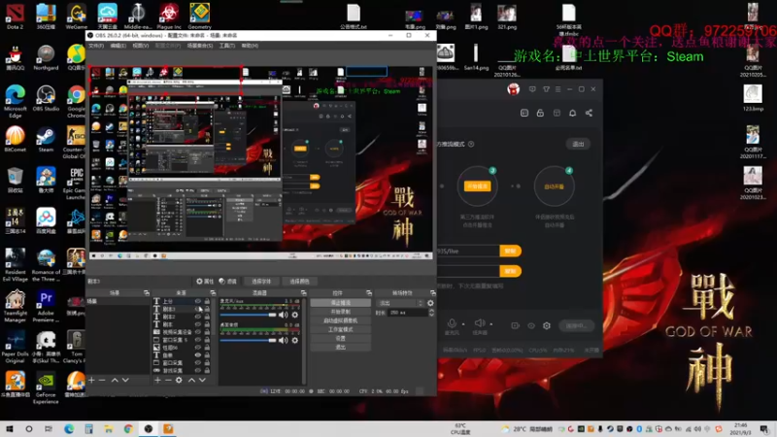Add a new source with plus icon

157,380
